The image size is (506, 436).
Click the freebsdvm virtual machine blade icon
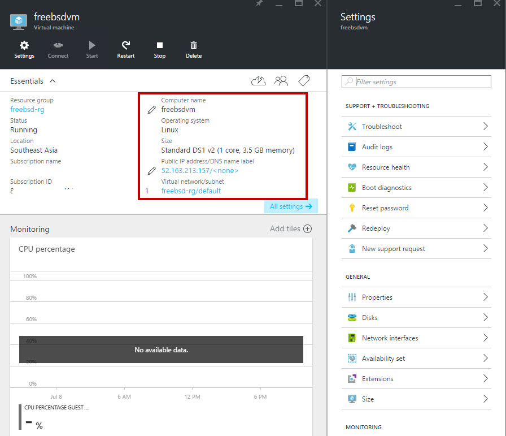(19, 21)
